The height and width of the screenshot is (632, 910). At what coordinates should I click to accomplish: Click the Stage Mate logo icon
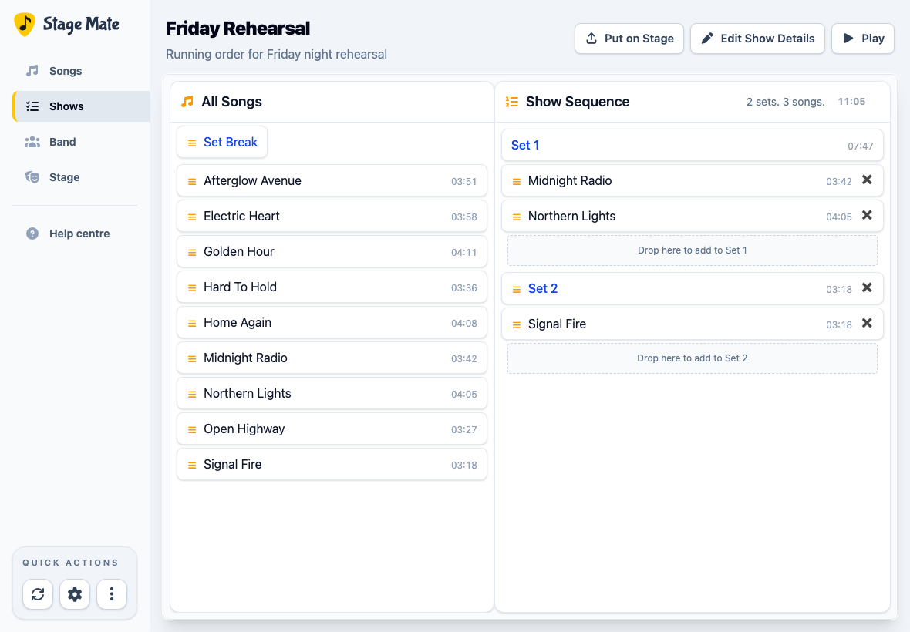tap(25, 25)
